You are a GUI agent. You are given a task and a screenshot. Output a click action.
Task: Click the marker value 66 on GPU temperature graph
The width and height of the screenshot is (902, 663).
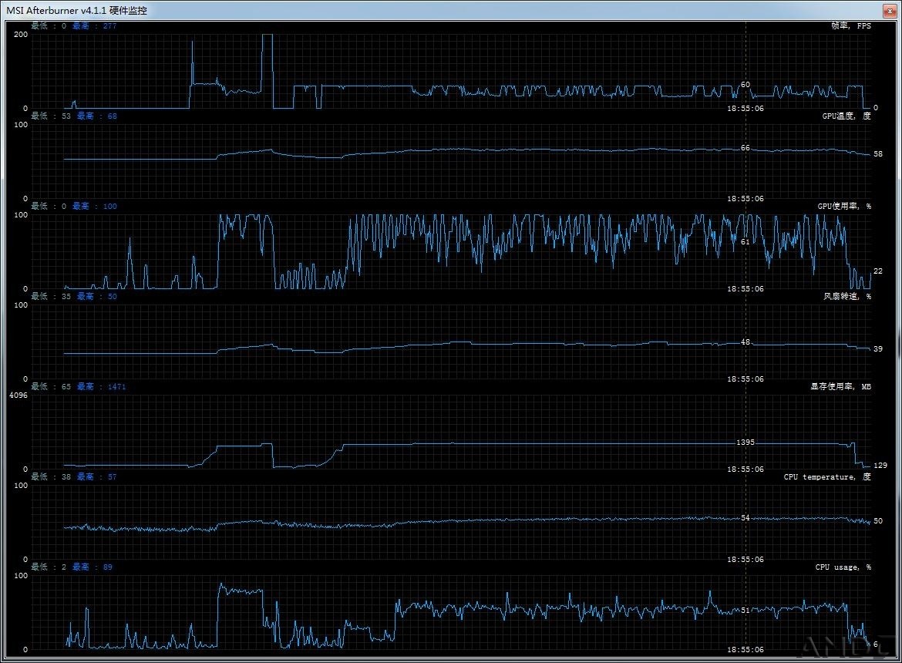pyautogui.click(x=745, y=148)
